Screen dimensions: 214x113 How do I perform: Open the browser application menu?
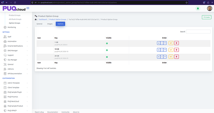tap(212, 2)
